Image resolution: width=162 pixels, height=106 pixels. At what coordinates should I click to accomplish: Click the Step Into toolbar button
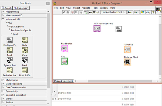90,12
